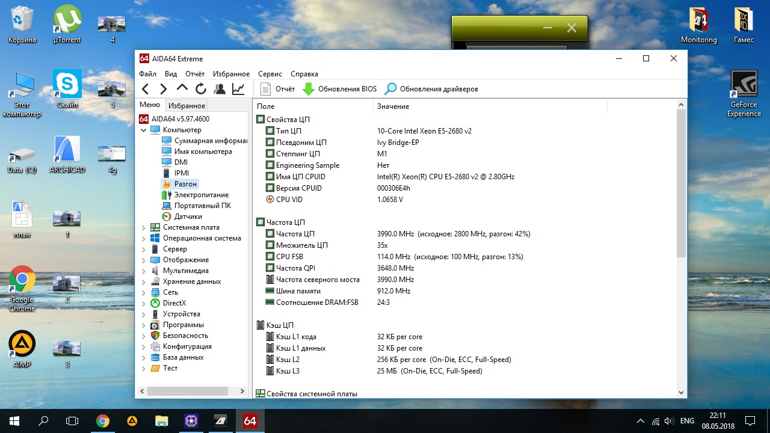Expand the Сервер branch

tap(144, 249)
